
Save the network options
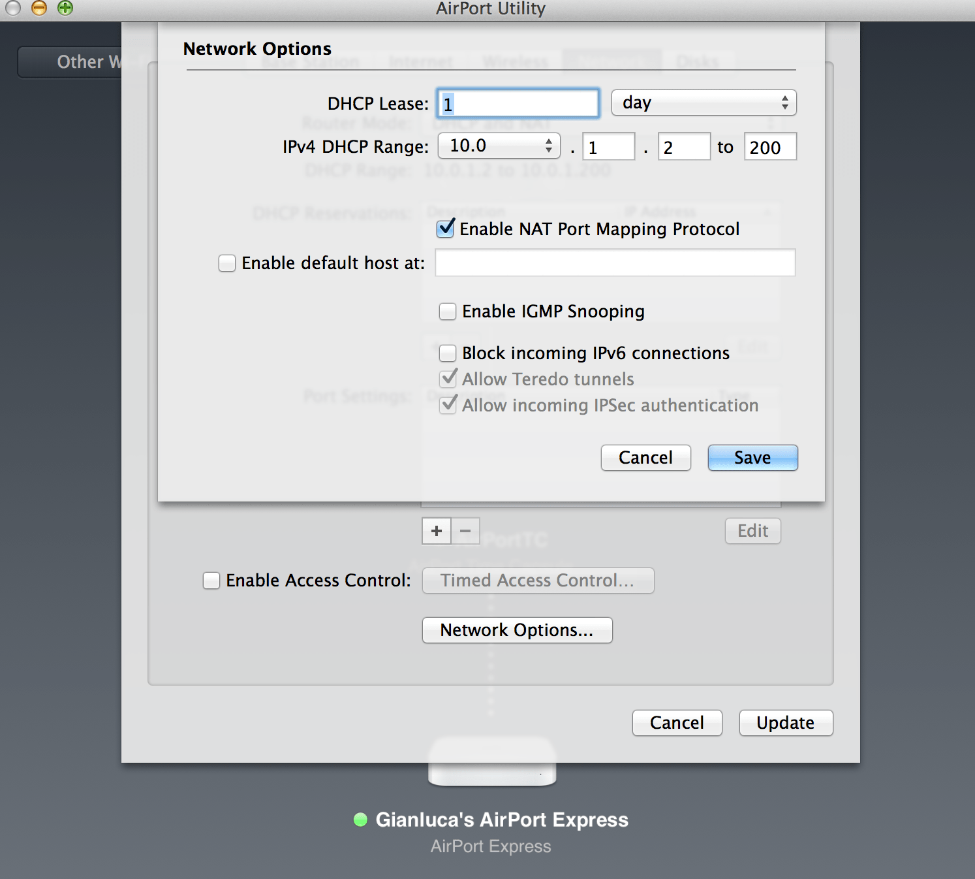point(752,458)
